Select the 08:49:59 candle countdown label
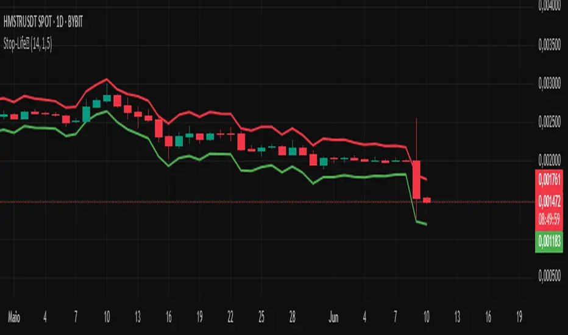Image resolution: width=568 pixels, height=335 pixels. coord(549,219)
